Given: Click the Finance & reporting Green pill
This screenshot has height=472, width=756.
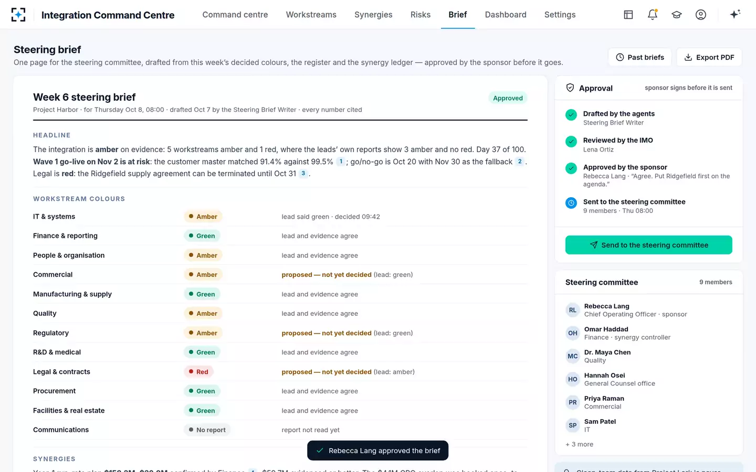Looking at the screenshot, I should point(202,236).
